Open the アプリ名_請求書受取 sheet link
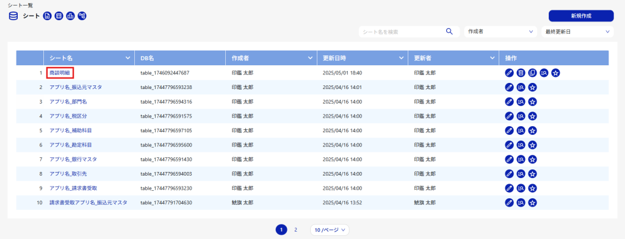 click(x=73, y=188)
